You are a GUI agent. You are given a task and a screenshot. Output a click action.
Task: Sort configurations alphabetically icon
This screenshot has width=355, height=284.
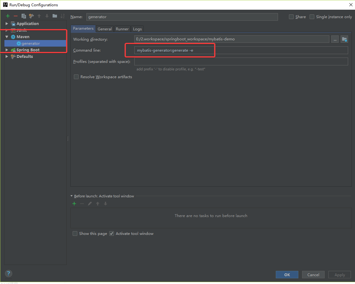(63, 16)
